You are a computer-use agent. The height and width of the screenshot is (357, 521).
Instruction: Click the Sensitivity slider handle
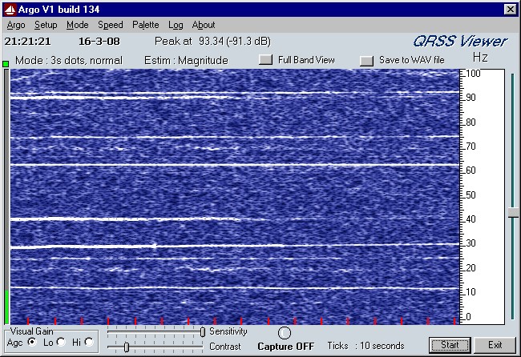coord(202,331)
